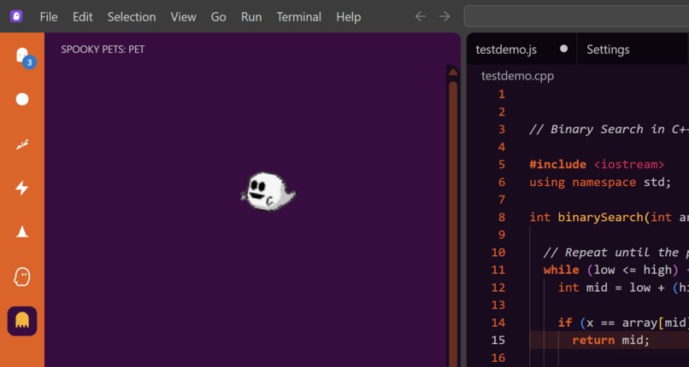Image resolution: width=689 pixels, height=367 pixels.
Task: Click the scrollbar up arrow in pet panel
Action: pos(453,72)
